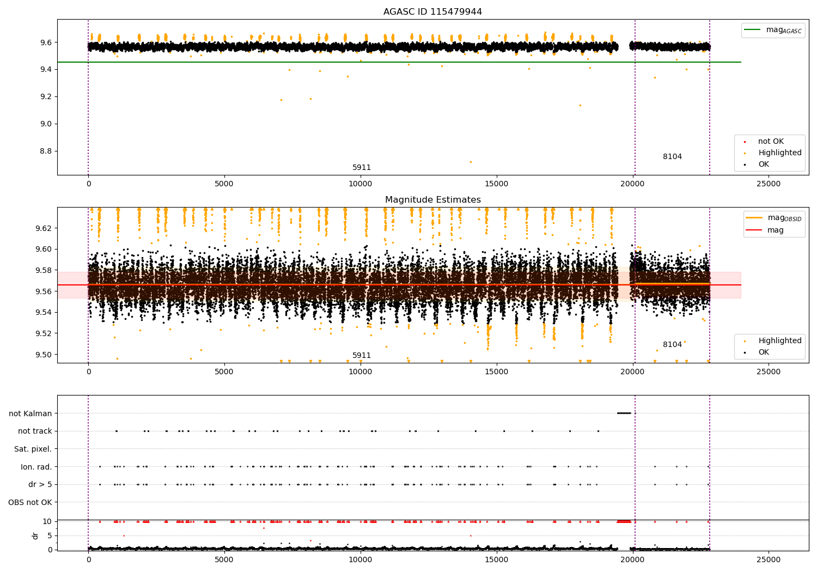The height and width of the screenshot is (572, 817).
Task: Click the 'not Kalman' data marker cluster
Action: coord(624,413)
